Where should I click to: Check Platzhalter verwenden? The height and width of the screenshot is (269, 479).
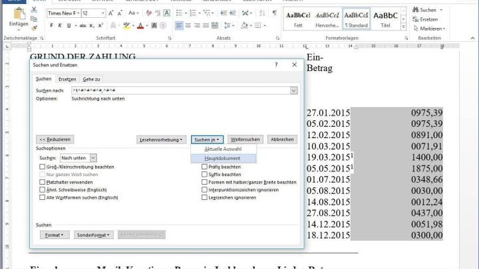pos(42,182)
